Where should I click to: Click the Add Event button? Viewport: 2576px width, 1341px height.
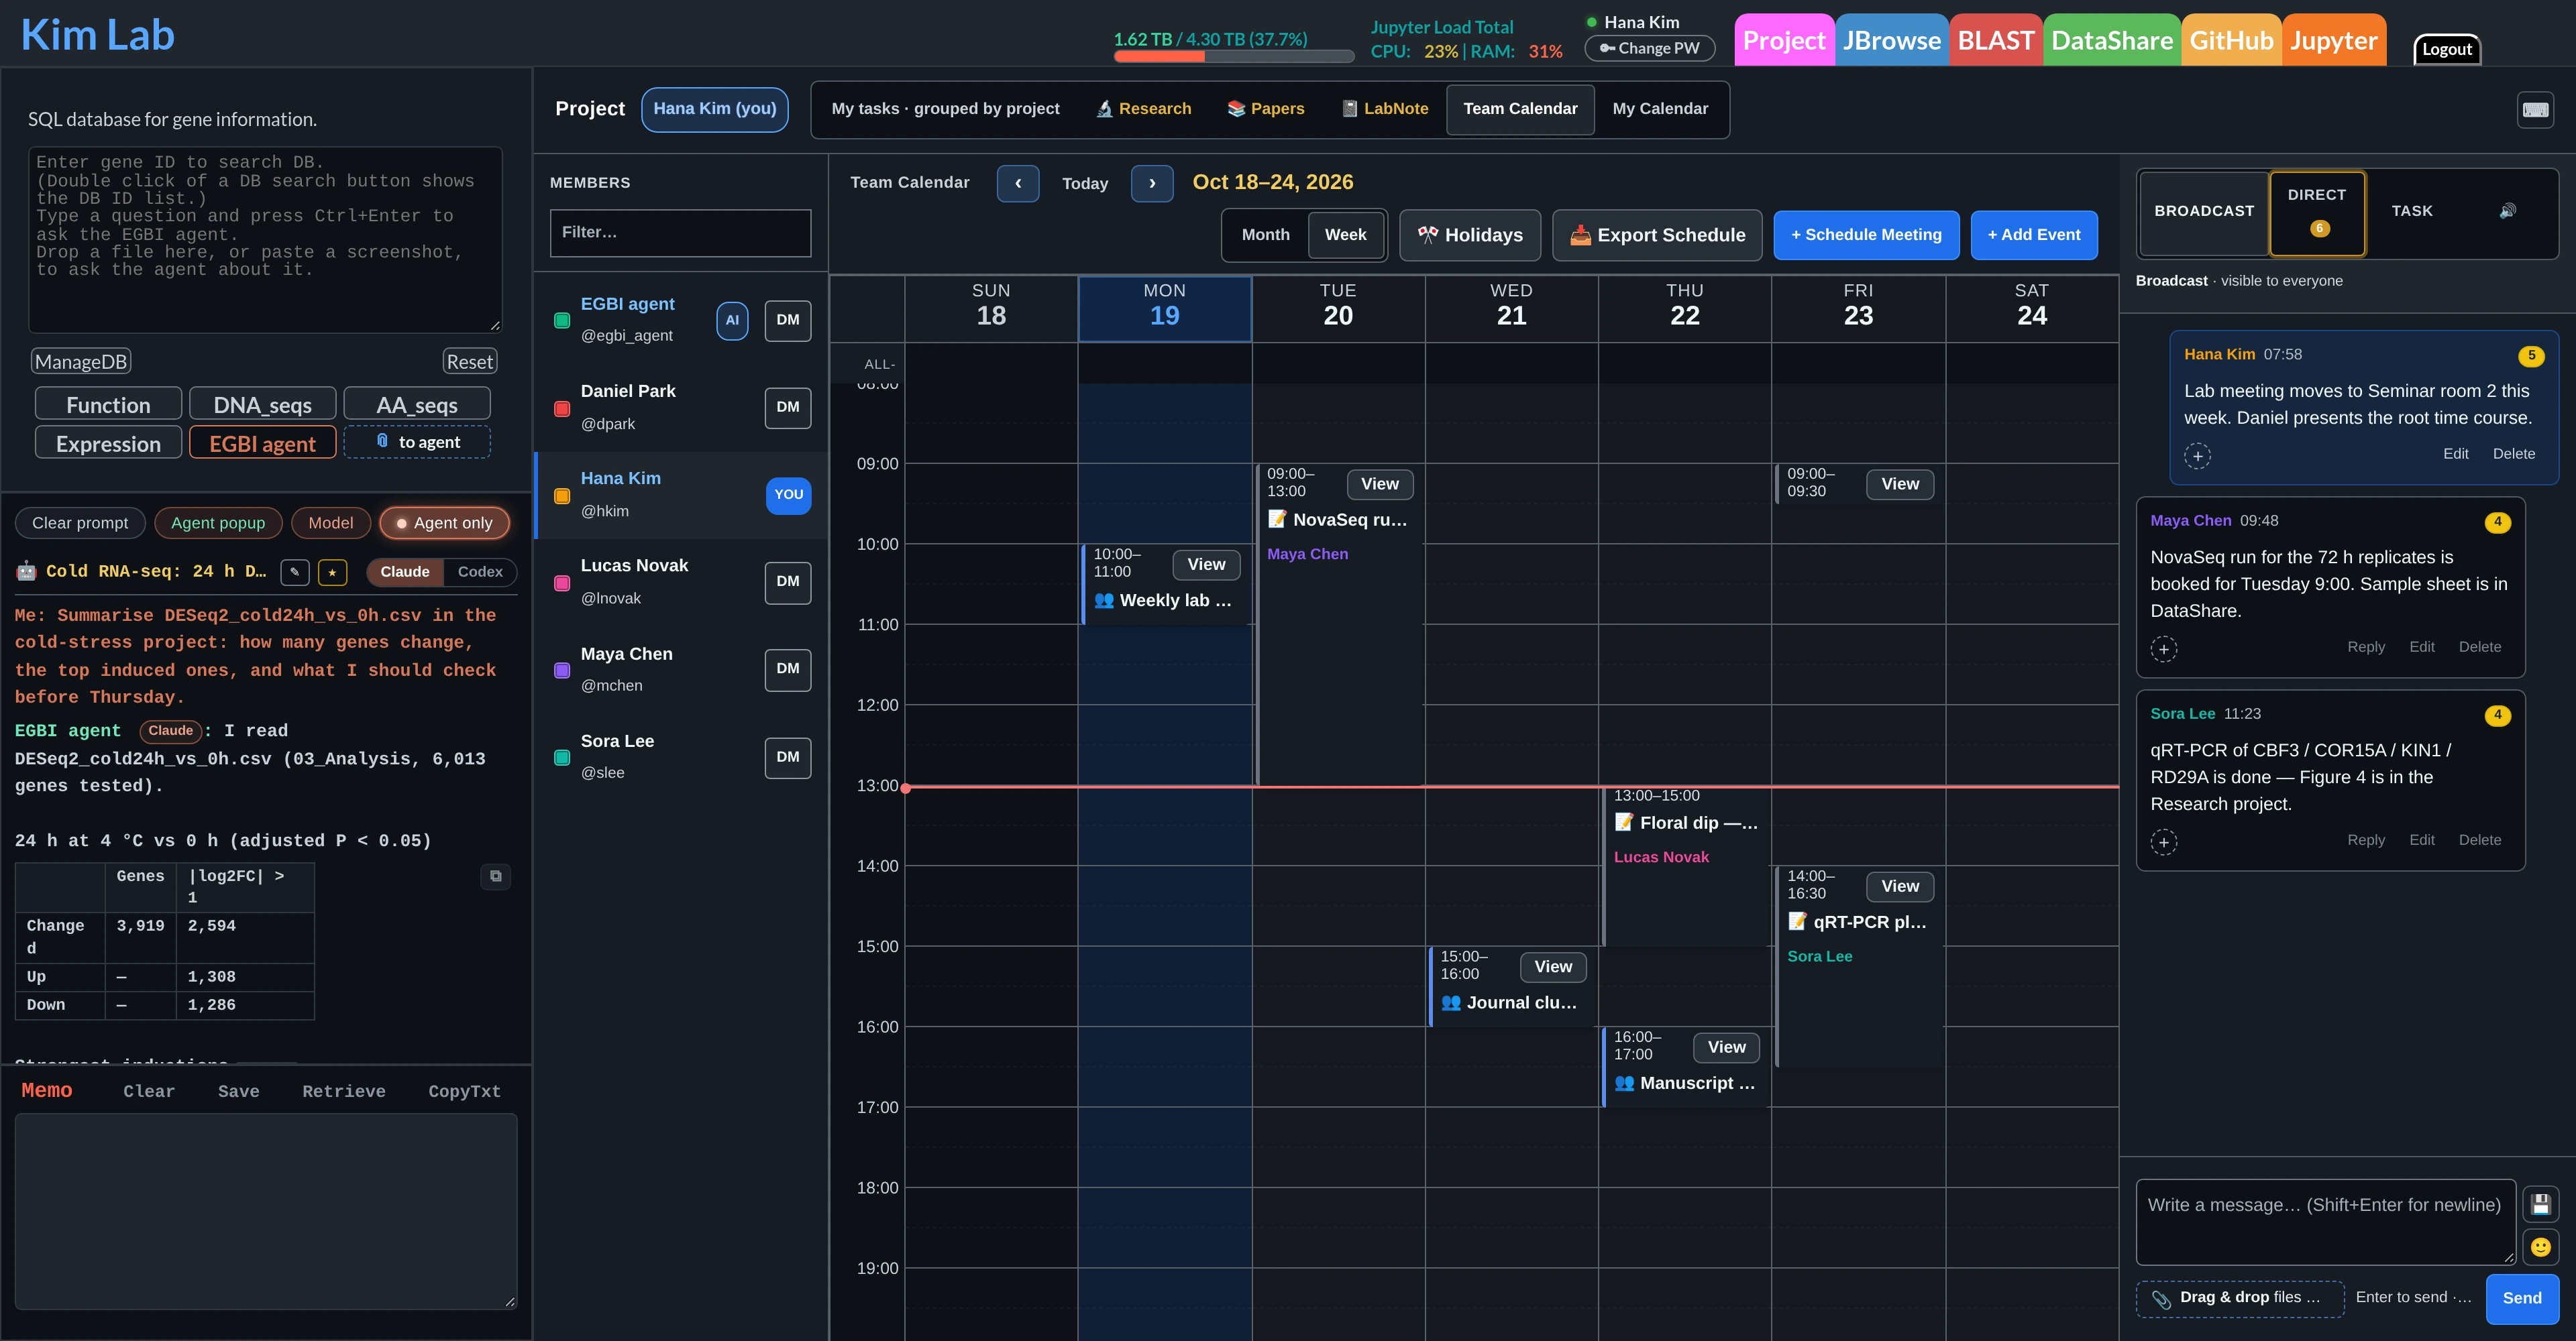pyautogui.click(x=2033, y=235)
